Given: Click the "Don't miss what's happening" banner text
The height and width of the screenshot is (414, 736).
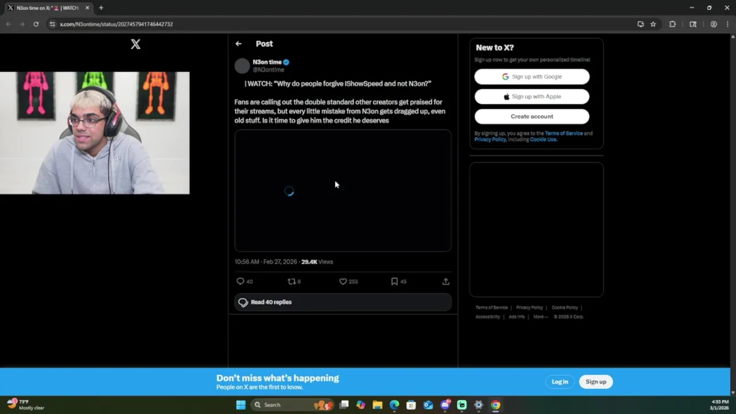Looking at the screenshot, I should point(278,378).
